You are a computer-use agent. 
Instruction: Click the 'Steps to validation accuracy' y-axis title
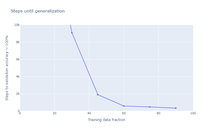[x=7, y=68]
